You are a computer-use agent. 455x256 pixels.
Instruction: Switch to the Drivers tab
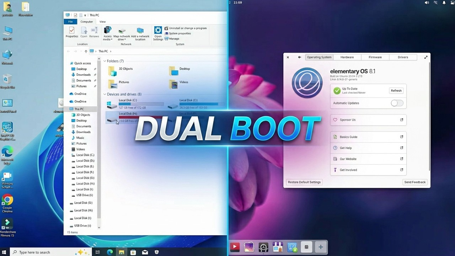pos(403,57)
